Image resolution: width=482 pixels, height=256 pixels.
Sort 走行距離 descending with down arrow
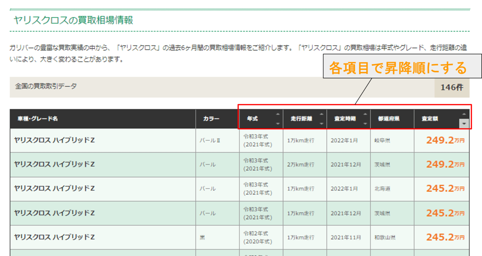(321, 124)
